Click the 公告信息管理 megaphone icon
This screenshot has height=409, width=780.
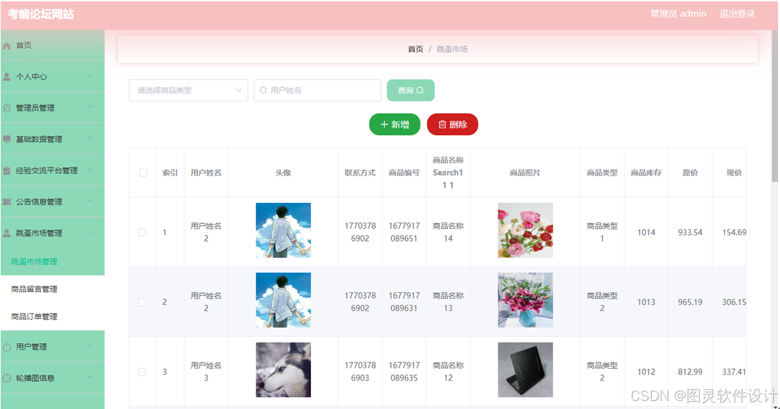[7, 201]
